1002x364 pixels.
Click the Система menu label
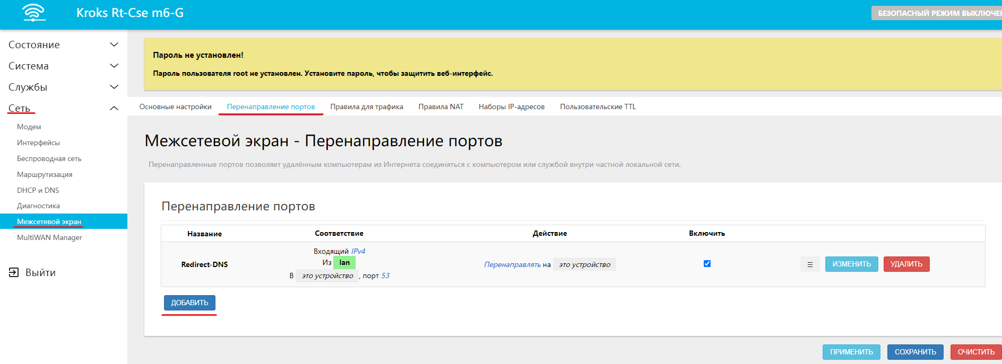coord(29,66)
